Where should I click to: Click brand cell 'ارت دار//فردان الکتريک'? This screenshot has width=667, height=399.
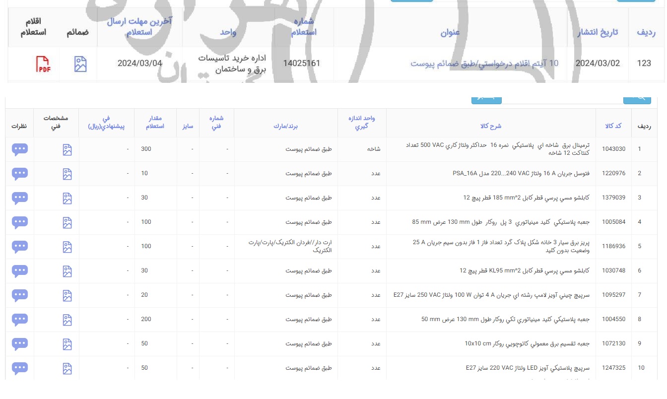tap(290, 246)
